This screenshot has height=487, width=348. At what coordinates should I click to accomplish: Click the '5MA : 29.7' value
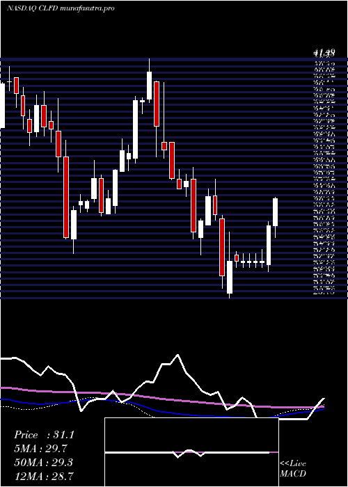pos(41,449)
